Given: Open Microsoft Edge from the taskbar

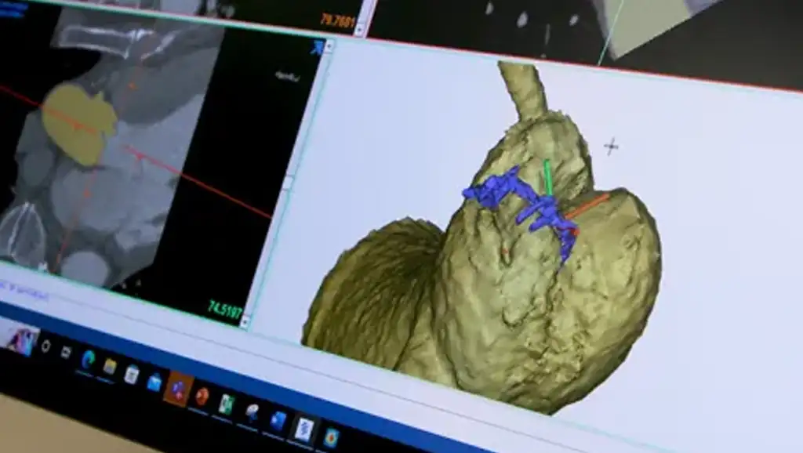Looking at the screenshot, I should (x=89, y=359).
